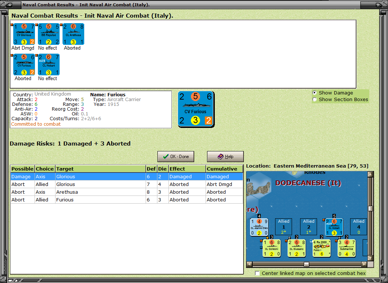Select the CV Glorious unit counter
Viewport: 388px width, 283px height.
click(24, 34)
